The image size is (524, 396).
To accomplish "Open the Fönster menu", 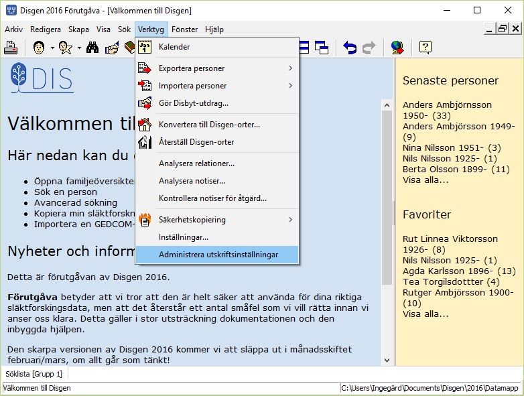I will (x=184, y=29).
